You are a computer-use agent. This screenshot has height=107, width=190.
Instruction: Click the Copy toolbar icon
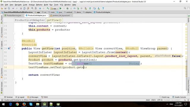click(x=24, y=8)
